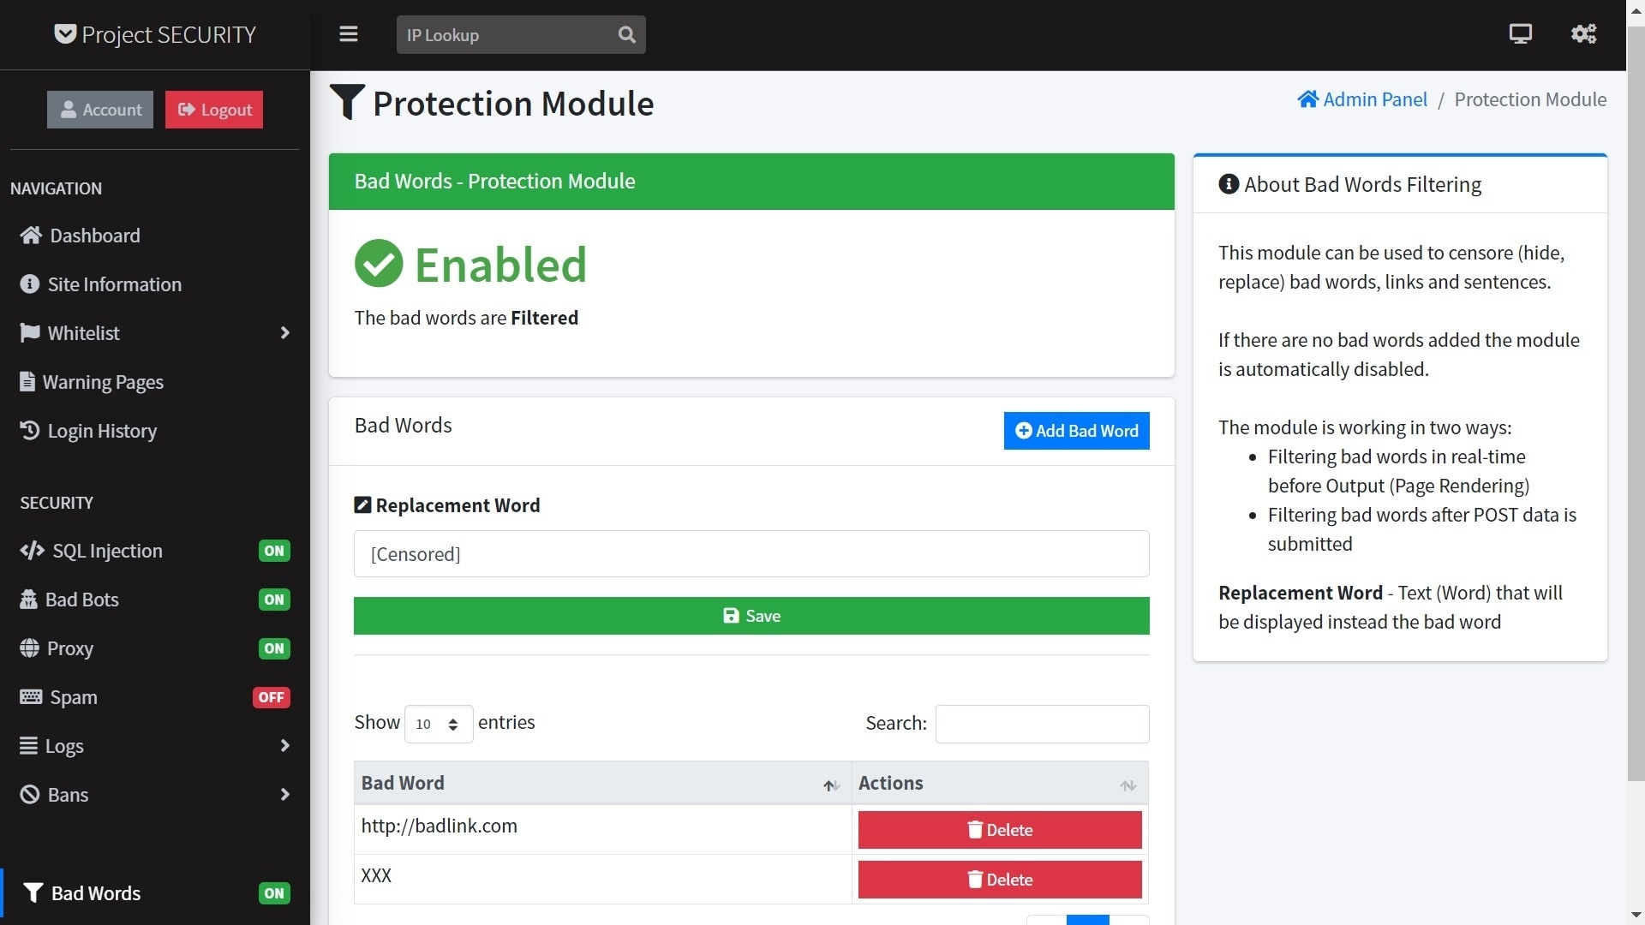
Task: Toggle Spam module from OFF to ON
Action: 271,697
